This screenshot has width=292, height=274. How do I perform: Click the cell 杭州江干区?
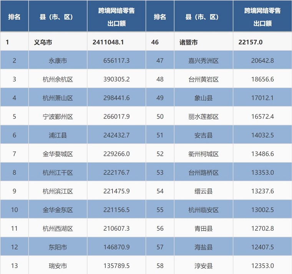pyautogui.click(x=58, y=172)
